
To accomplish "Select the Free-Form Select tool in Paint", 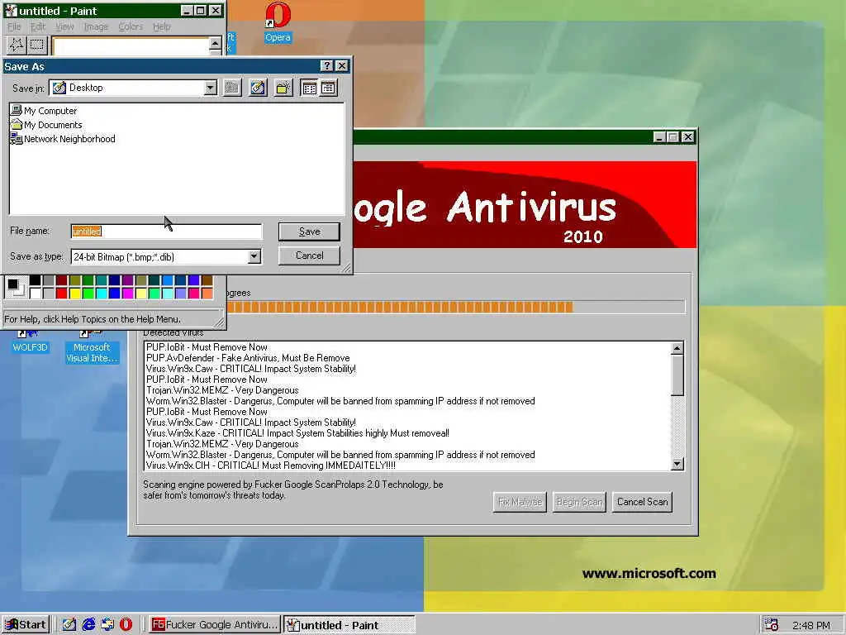I will point(16,45).
